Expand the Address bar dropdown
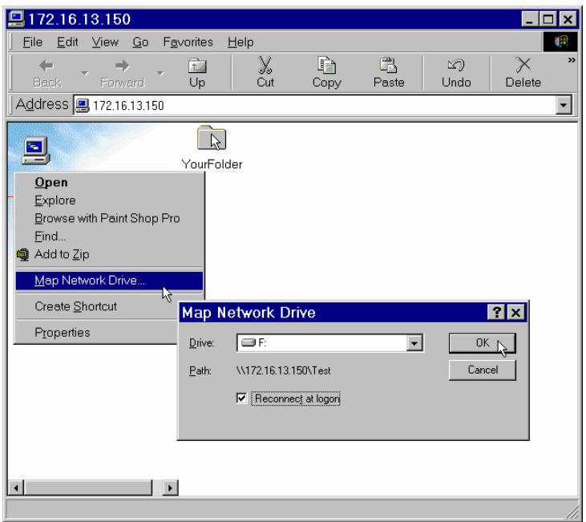The image size is (586, 522). click(564, 105)
